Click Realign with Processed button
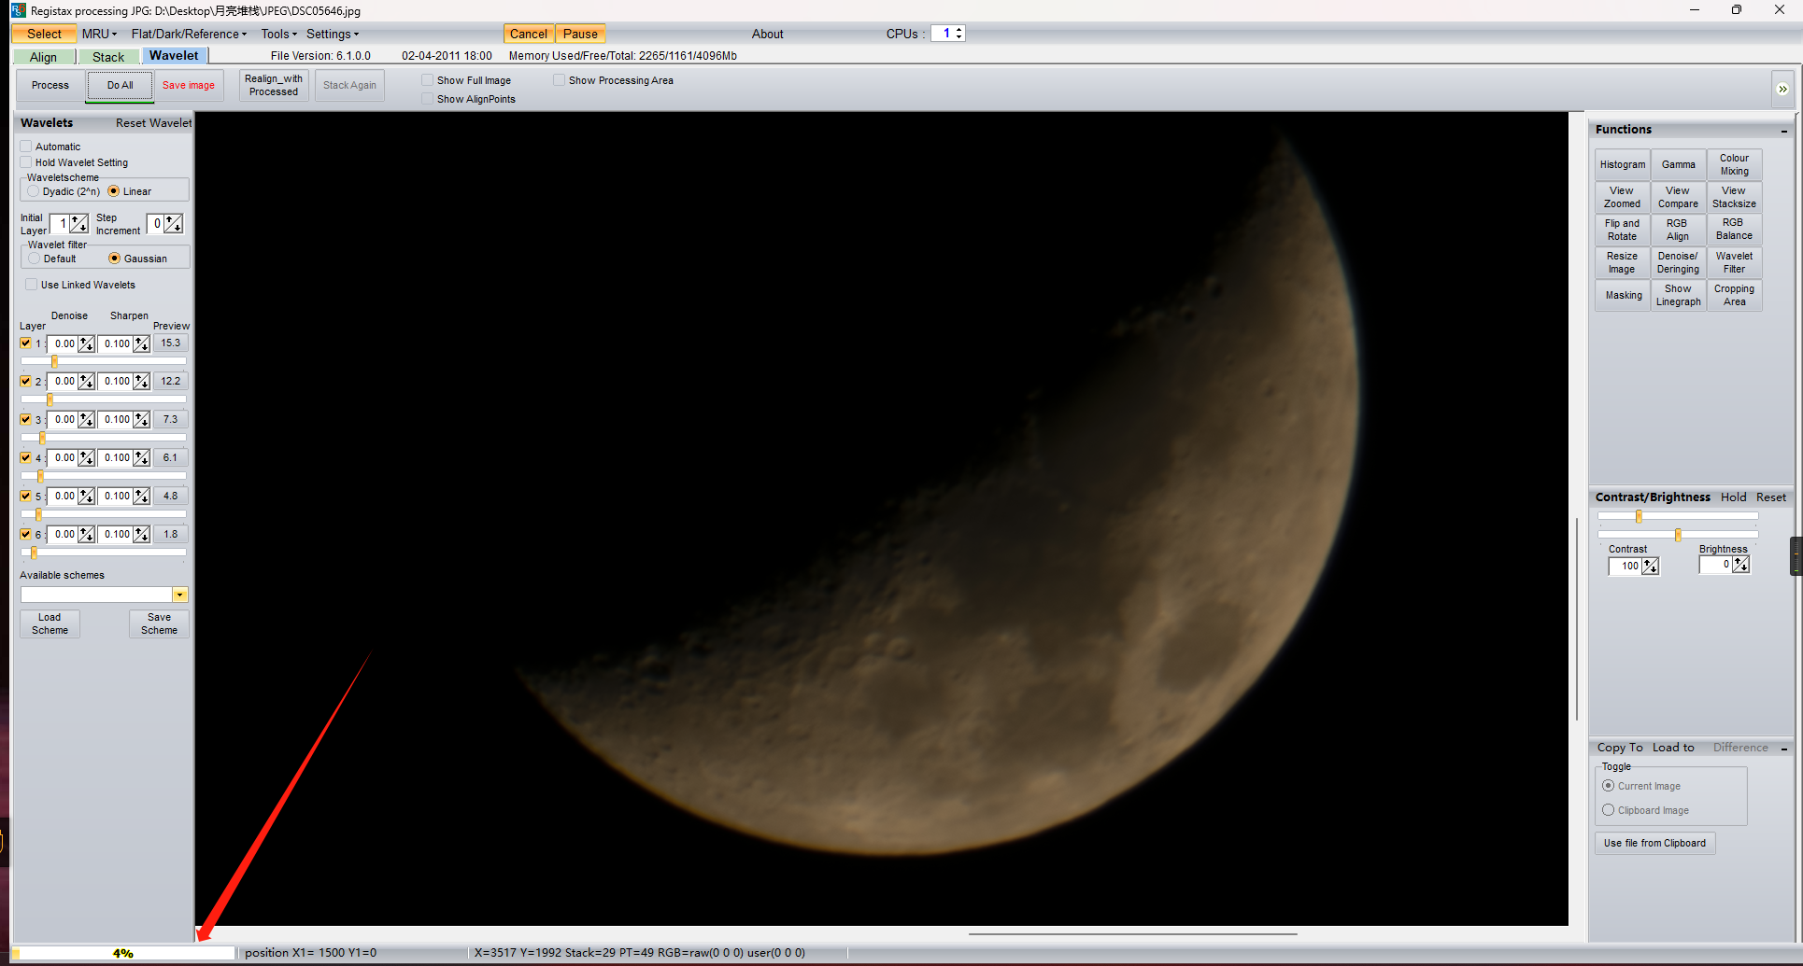1803x966 pixels. point(274,85)
